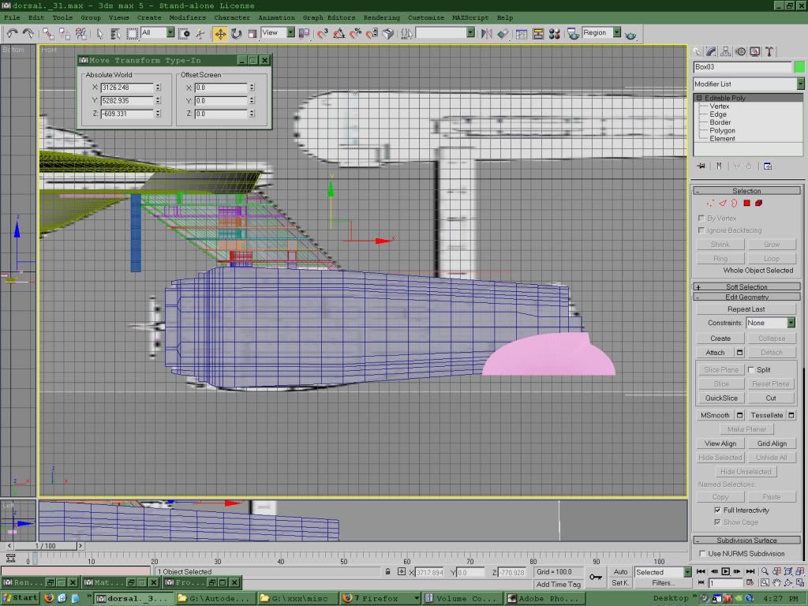Switch to the Hierarchy command panel tab
The image size is (808, 606).
coord(726,51)
